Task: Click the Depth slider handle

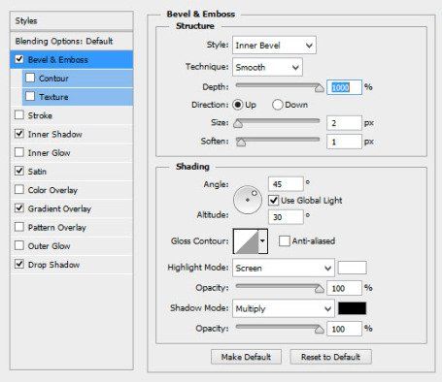Action: click(x=320, y=88)
